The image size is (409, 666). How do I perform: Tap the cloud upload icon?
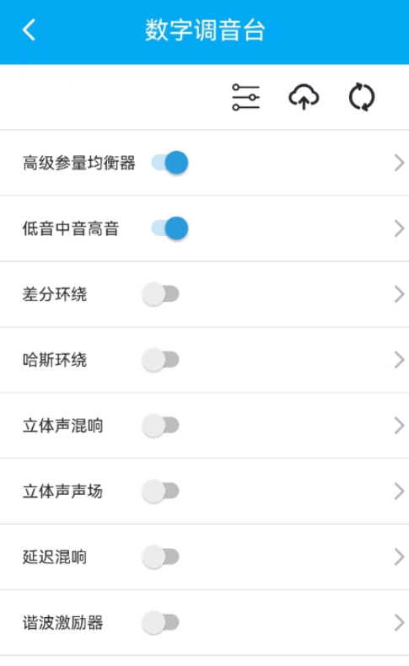point(304,97)
